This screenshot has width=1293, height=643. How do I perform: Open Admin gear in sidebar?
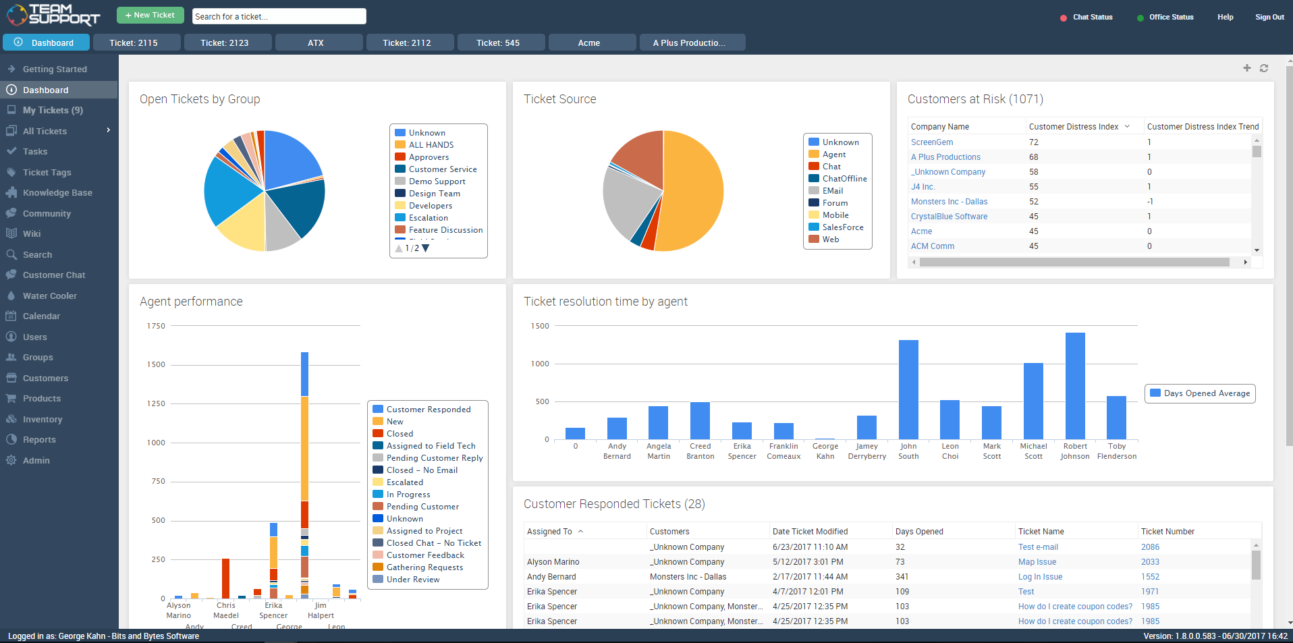click(11, 460)
